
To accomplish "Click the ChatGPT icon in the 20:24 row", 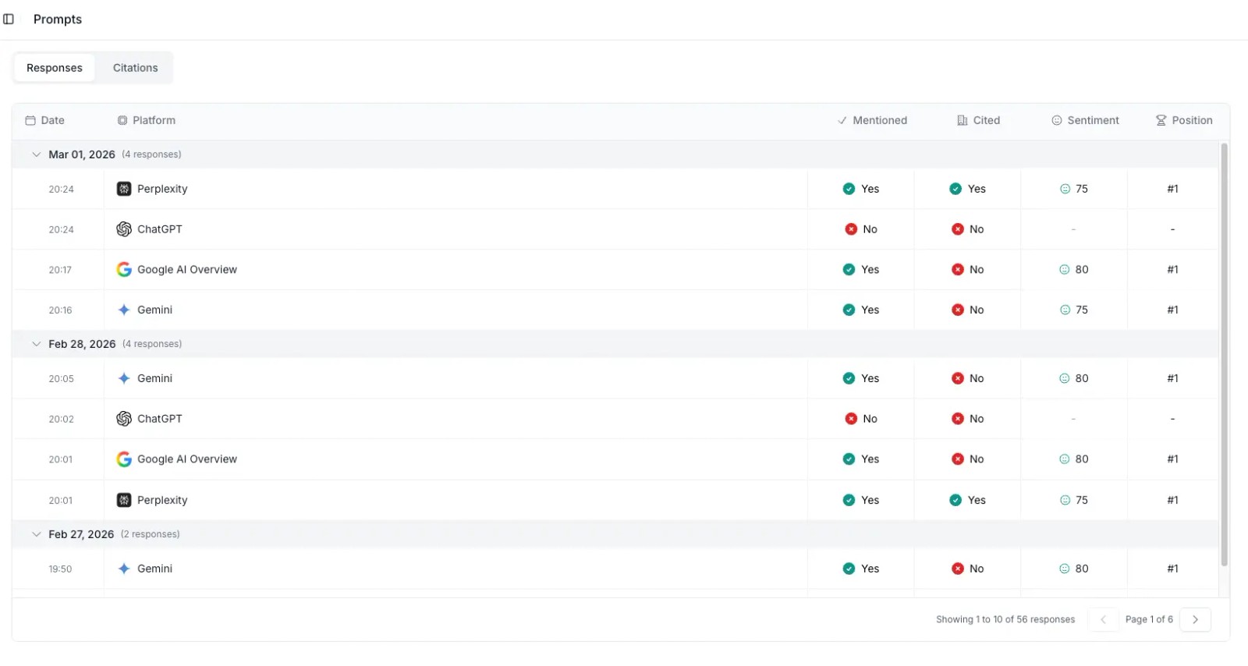I will pos(124,229).
